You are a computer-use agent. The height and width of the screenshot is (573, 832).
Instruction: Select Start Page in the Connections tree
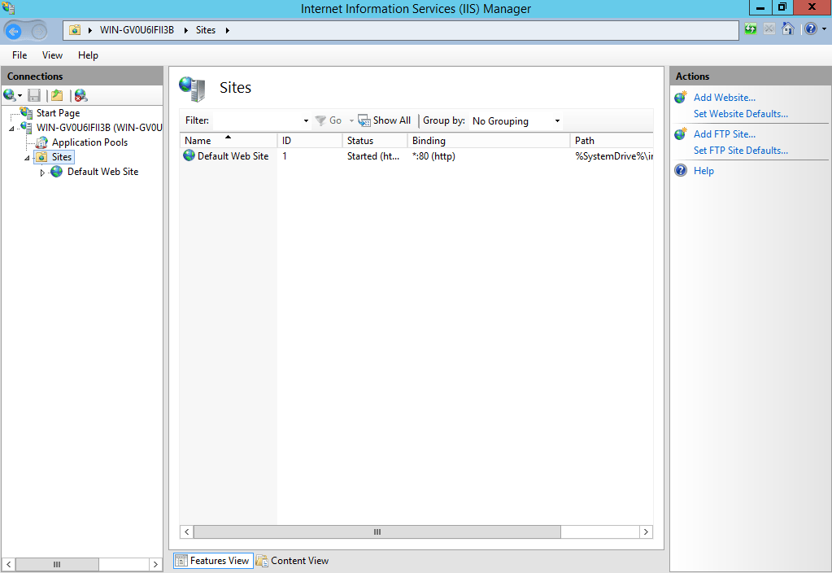pos(58,112)
